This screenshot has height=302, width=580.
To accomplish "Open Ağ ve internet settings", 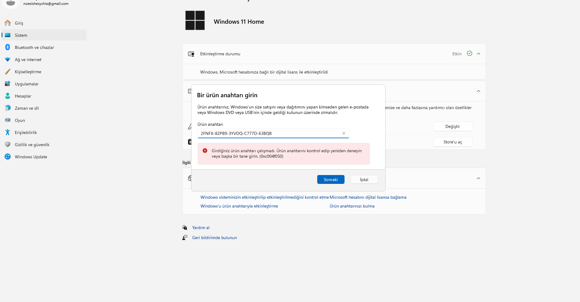I will pos(44,60).
